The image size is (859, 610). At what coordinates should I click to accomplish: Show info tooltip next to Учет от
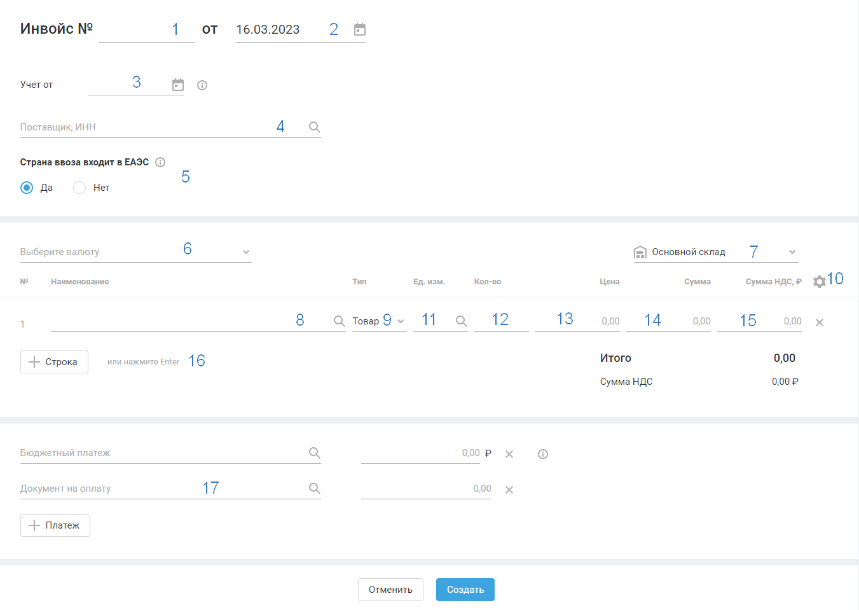202,85
